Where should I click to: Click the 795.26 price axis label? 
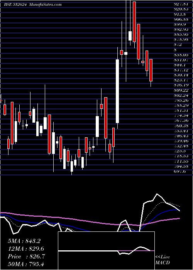pyautogui.click(x=181, y=100)
